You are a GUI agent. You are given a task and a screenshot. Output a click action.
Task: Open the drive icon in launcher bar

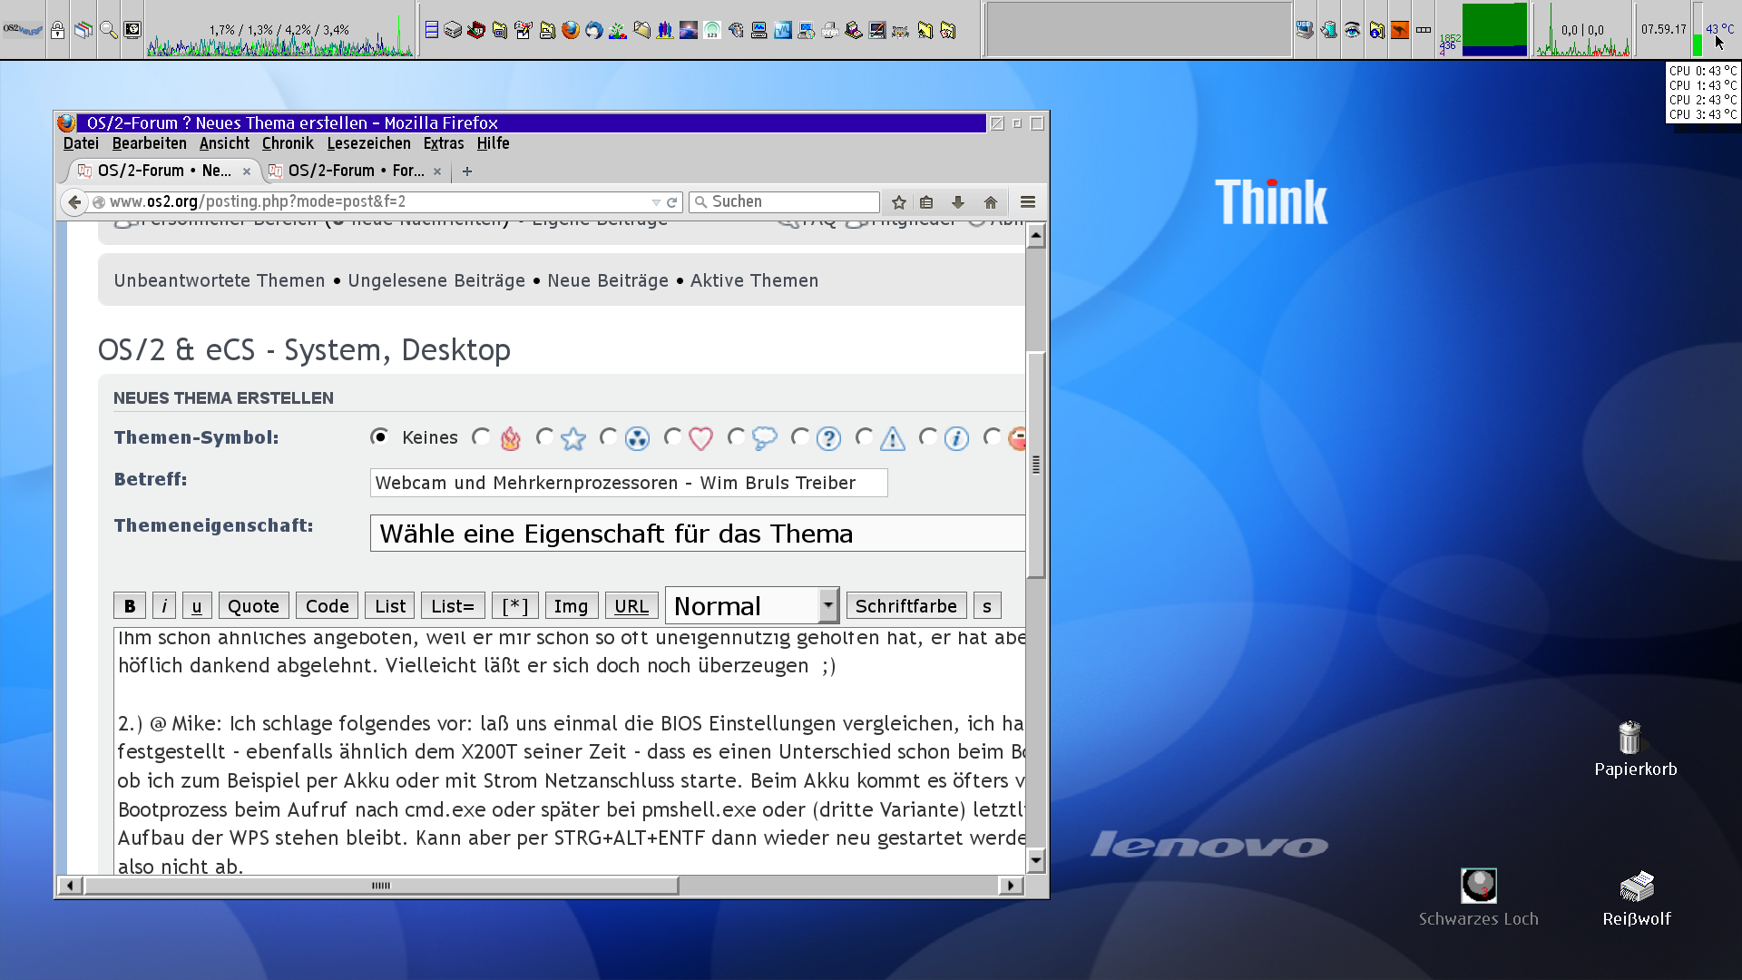point(453,30)
